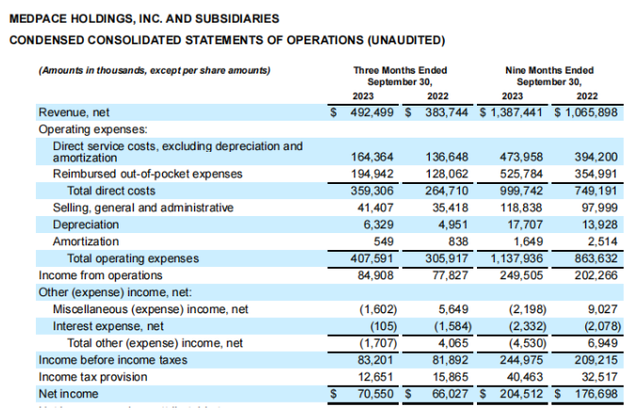Select the revenue value 1,387,441
Viewport: 640px width, 417px height.
tap(517, 112)
